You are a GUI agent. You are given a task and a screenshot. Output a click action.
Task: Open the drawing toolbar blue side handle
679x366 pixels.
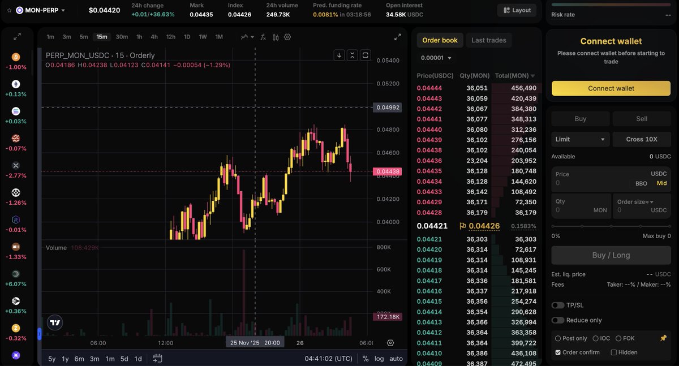(40, 334)
